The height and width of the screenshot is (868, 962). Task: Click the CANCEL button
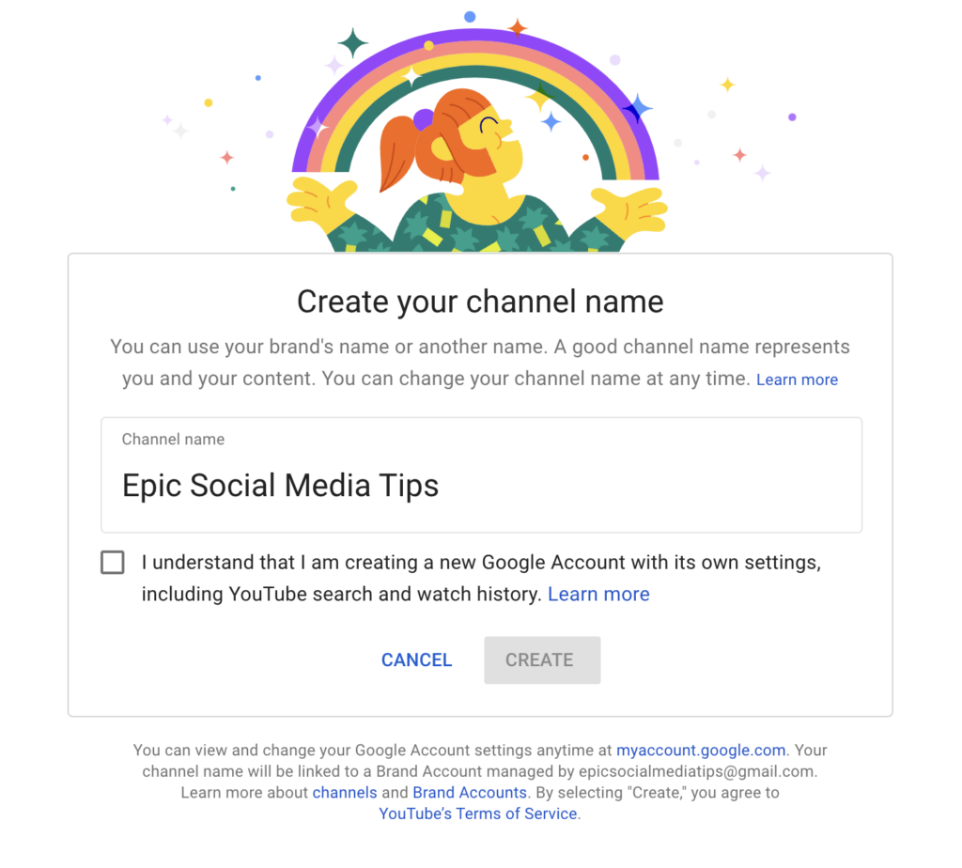(x=416, y=660)
